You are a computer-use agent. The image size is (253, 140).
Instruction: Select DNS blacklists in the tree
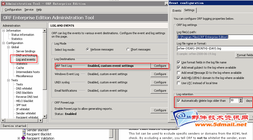(x=25, y=93)
